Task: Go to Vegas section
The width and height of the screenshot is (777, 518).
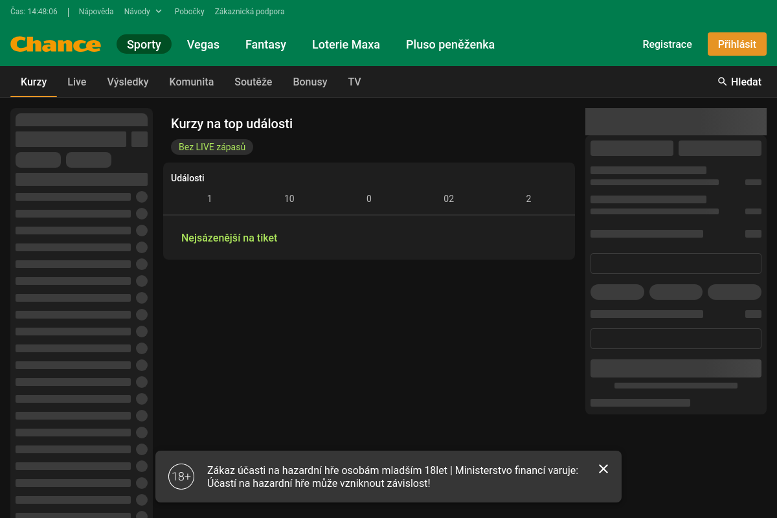Action: [203, 44]
